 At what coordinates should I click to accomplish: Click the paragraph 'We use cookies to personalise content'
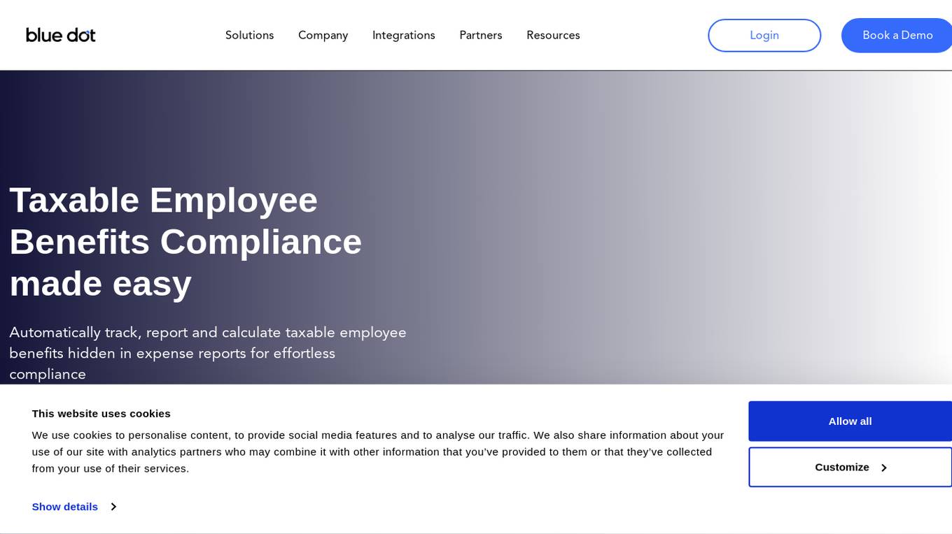coord(378,452)
